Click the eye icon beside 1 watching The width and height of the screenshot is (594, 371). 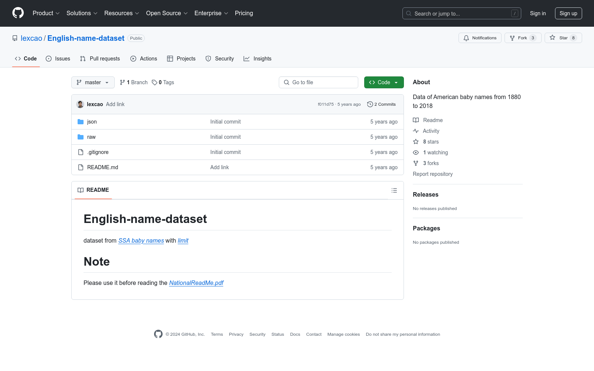pyautogui.click(x=416, y=152)
